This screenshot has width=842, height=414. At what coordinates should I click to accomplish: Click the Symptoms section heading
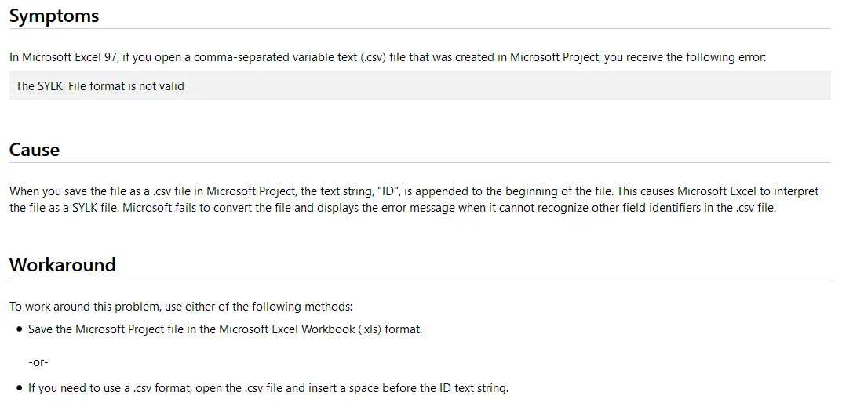[54, 16]
